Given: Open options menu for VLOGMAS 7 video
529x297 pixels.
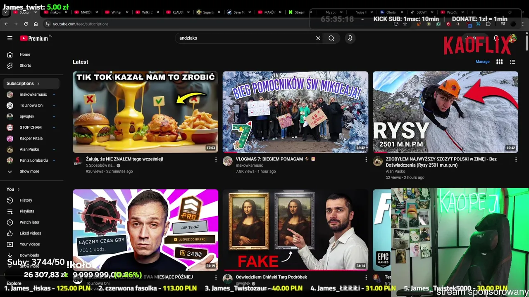Looking at the screenshot, I should pos(366,159).
